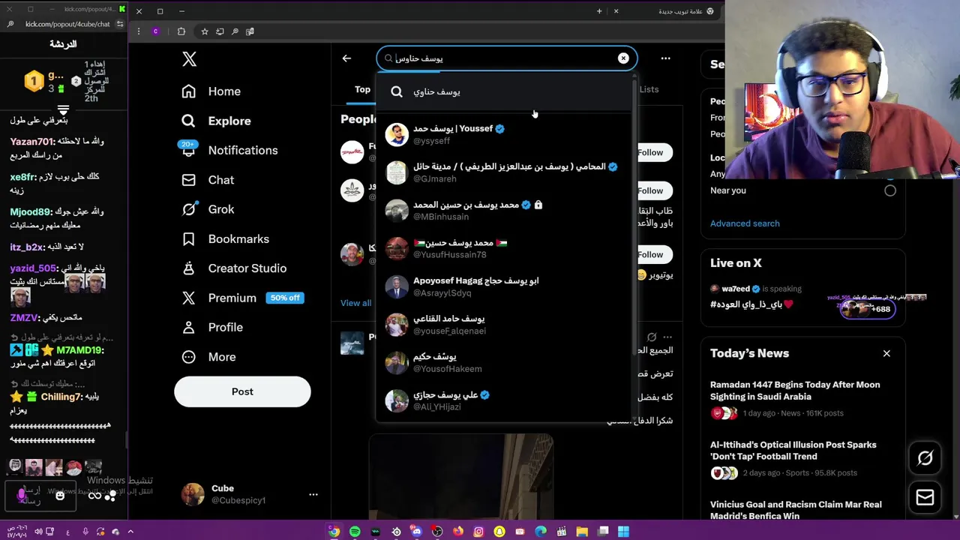Open search options three-dot menu
Screen dimensions: 960x540
click(665, 58)
